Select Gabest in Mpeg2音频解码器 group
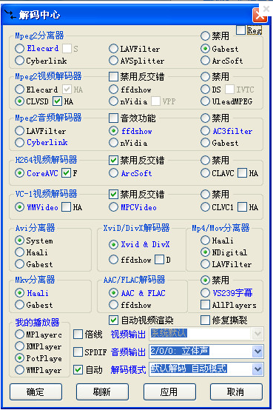 pos(205,143)
